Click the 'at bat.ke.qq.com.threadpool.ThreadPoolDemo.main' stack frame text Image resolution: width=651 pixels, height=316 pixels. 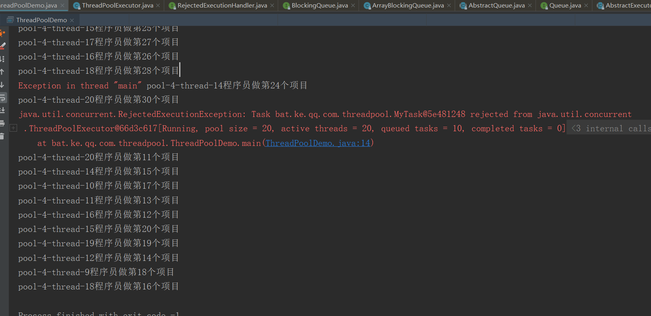(x=149, y=143)
